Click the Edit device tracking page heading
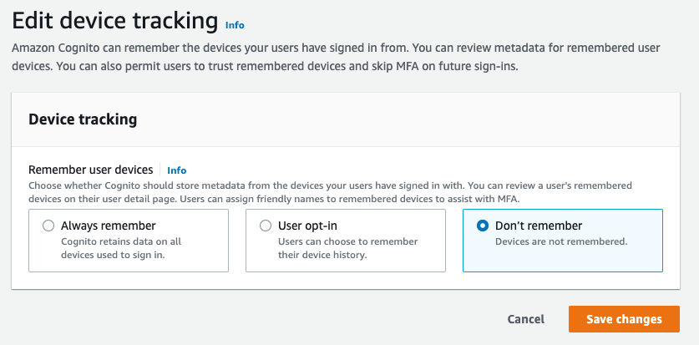 coord(115,21)
